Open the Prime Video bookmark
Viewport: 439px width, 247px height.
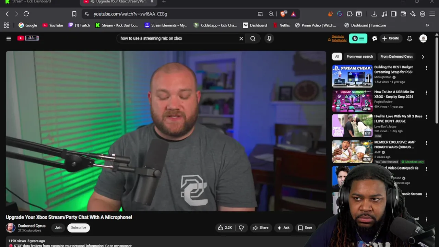tap(316, 25)
